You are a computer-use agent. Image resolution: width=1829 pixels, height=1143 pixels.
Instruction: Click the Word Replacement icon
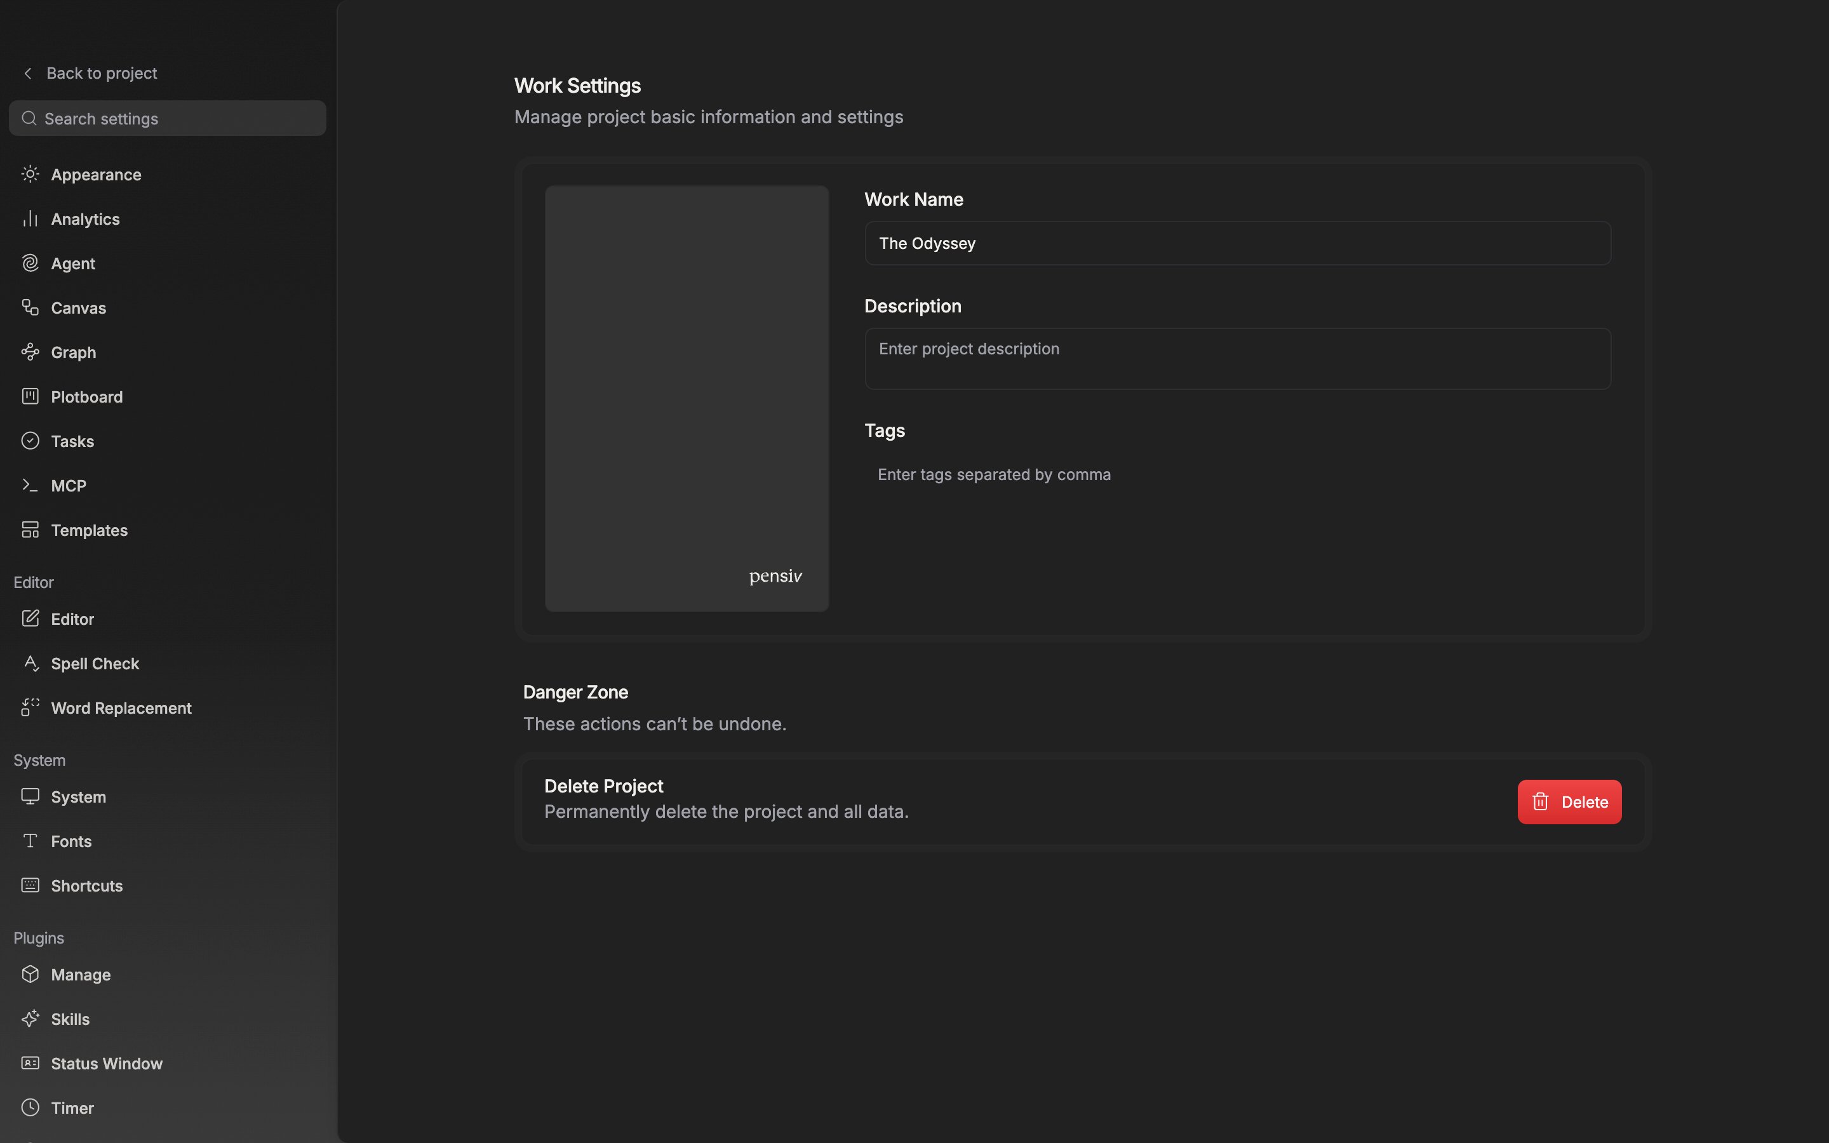[30, 707]
